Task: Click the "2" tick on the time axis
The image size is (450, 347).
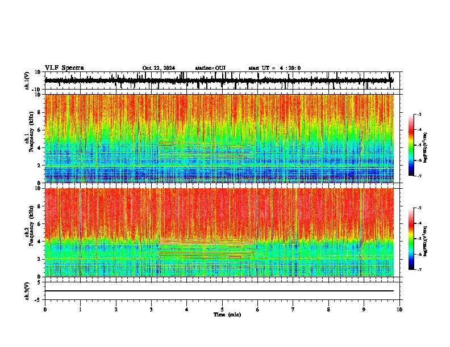Action: pyautogui.click(x=116, y=310)
